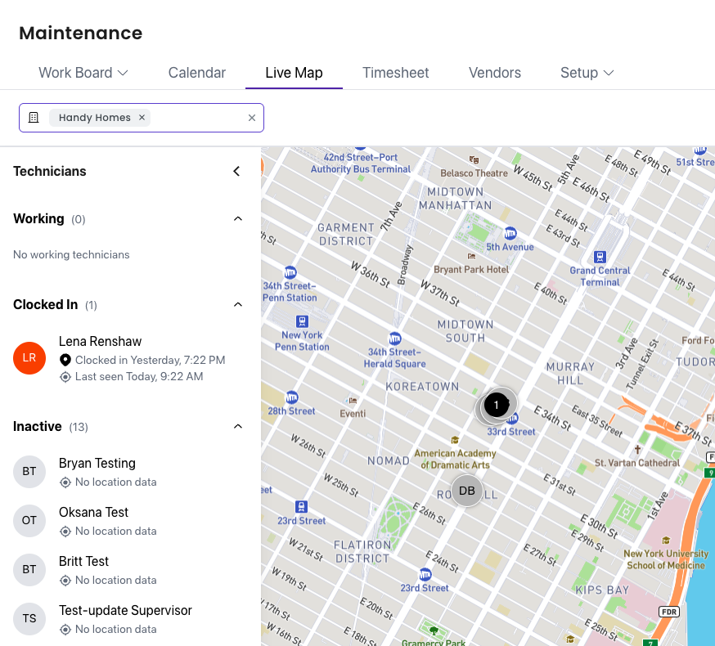
Task: Click the FDR highway shield on map
Action: coord(669,612)
